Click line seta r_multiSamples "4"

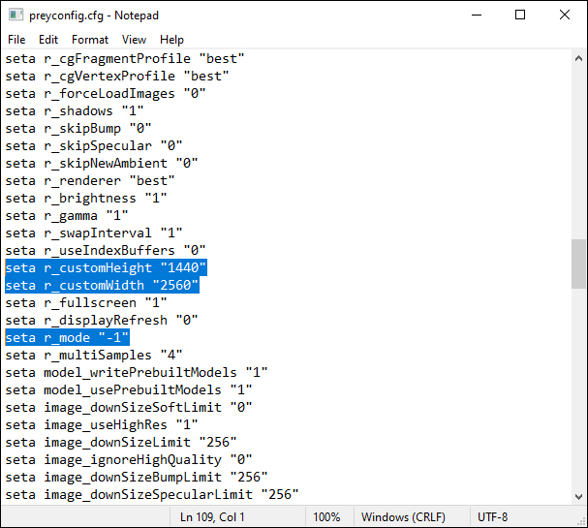[x=94, y=356]
